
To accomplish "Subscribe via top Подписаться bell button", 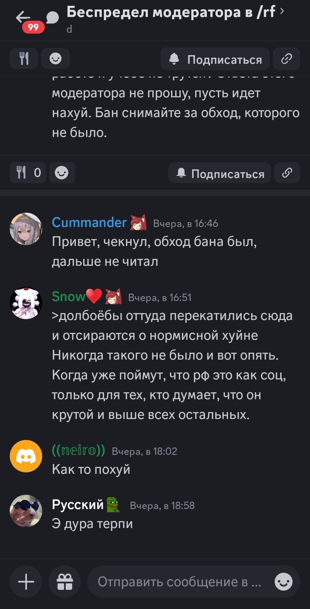I will point(215,59).
